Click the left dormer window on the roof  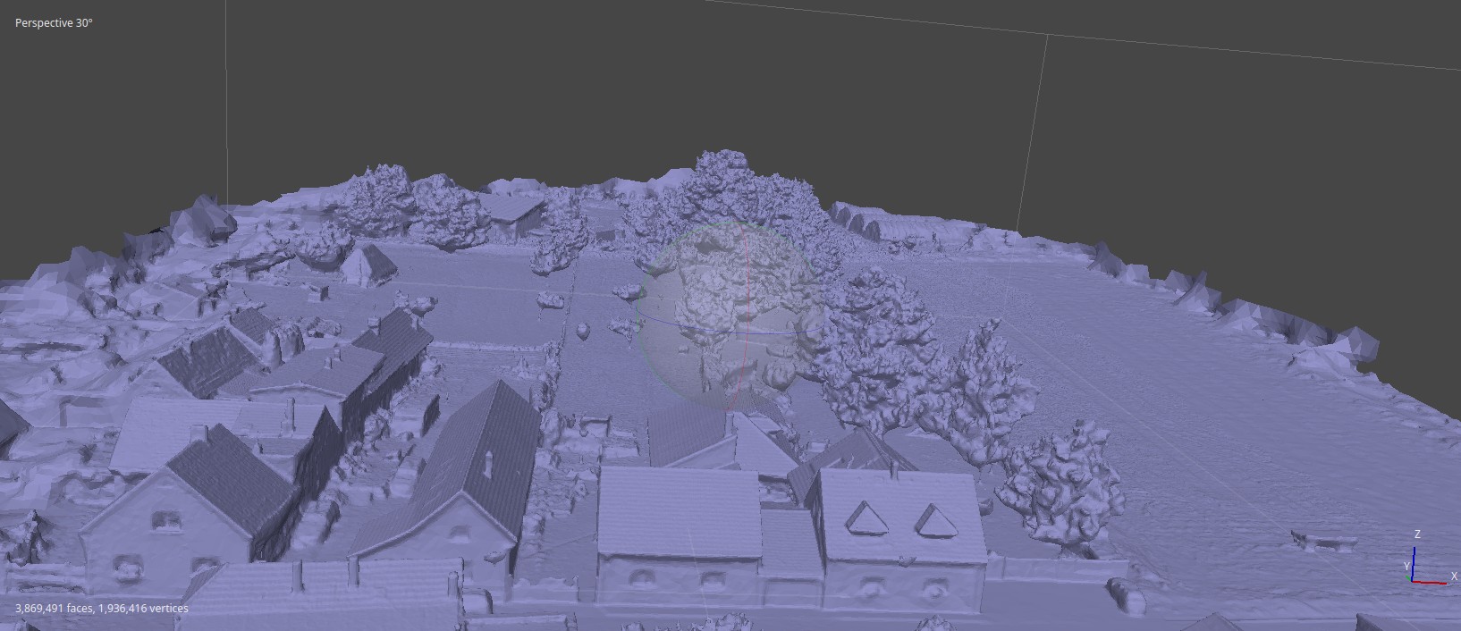(862, 518)
